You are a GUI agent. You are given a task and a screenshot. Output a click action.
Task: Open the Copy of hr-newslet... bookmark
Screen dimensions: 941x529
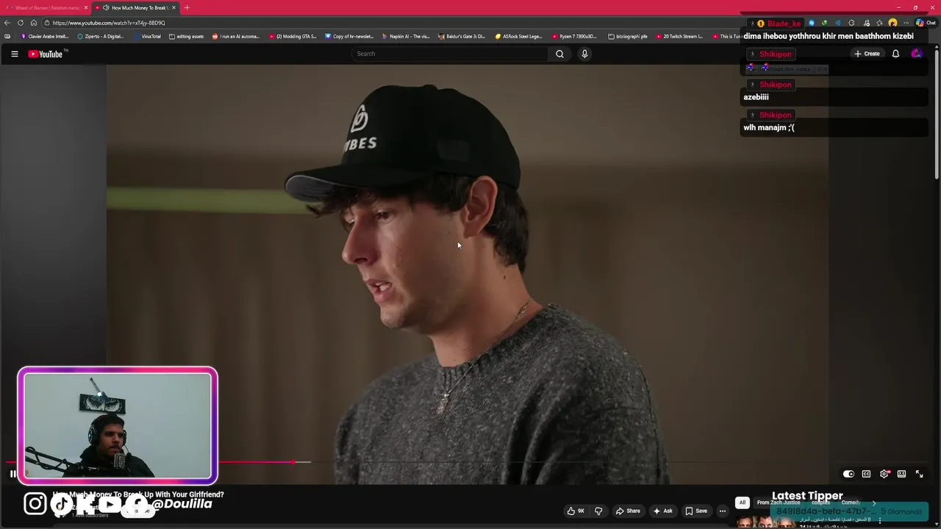pos(349,36)
